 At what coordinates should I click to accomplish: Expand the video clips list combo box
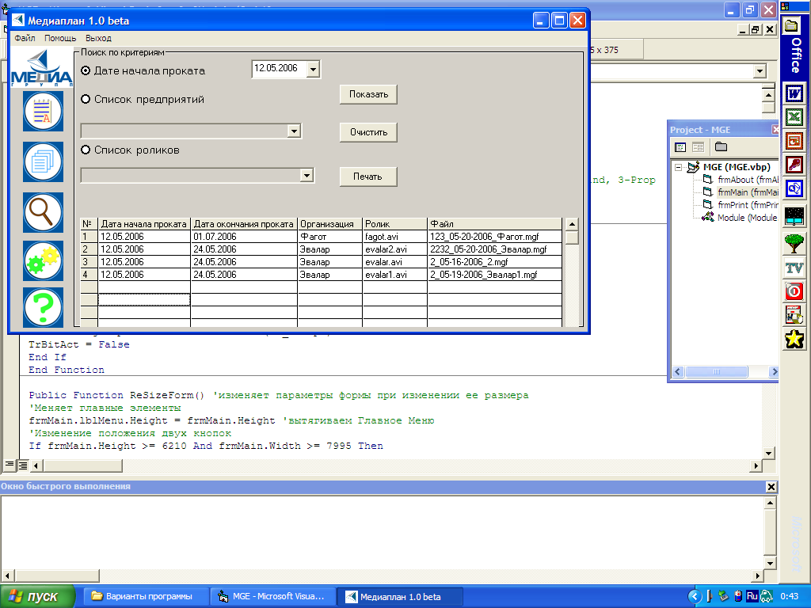tap(307, 176)
